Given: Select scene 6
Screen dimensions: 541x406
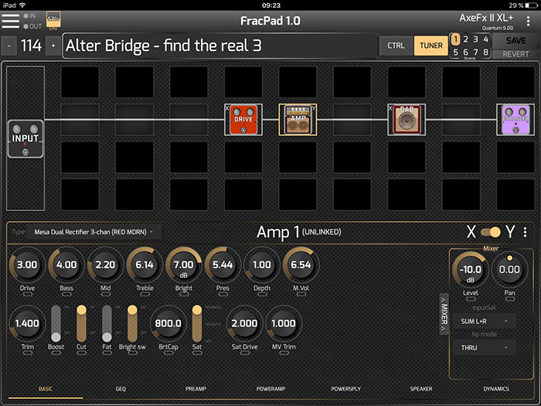Looking at the screenshot, I should coord(466,52).
